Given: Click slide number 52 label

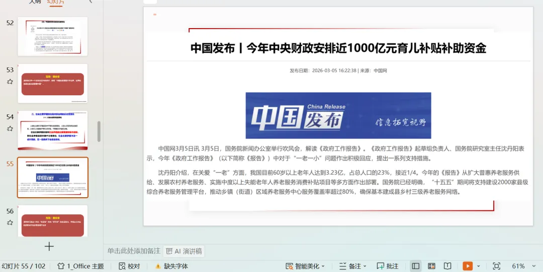Looking at the screenshot, I should pyautogui.click(x=10, y=23).
